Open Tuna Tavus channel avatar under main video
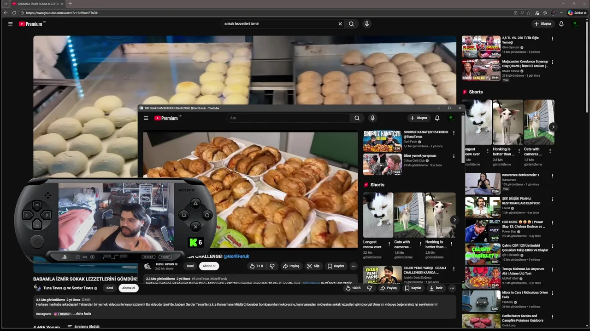The height and width of the screenshot is (331, 590). click(37, 288)
